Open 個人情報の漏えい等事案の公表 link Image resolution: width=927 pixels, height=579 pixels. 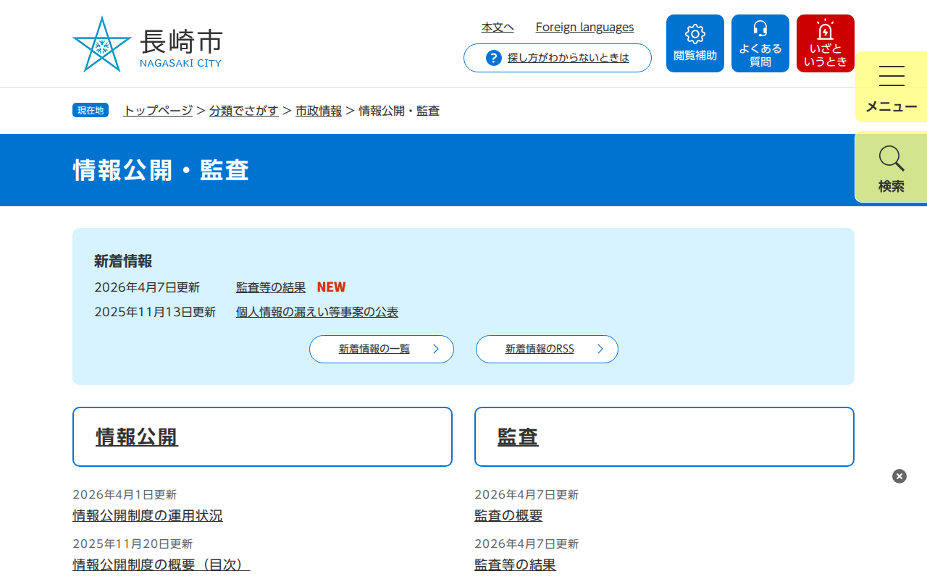click(x=317, y=313)
